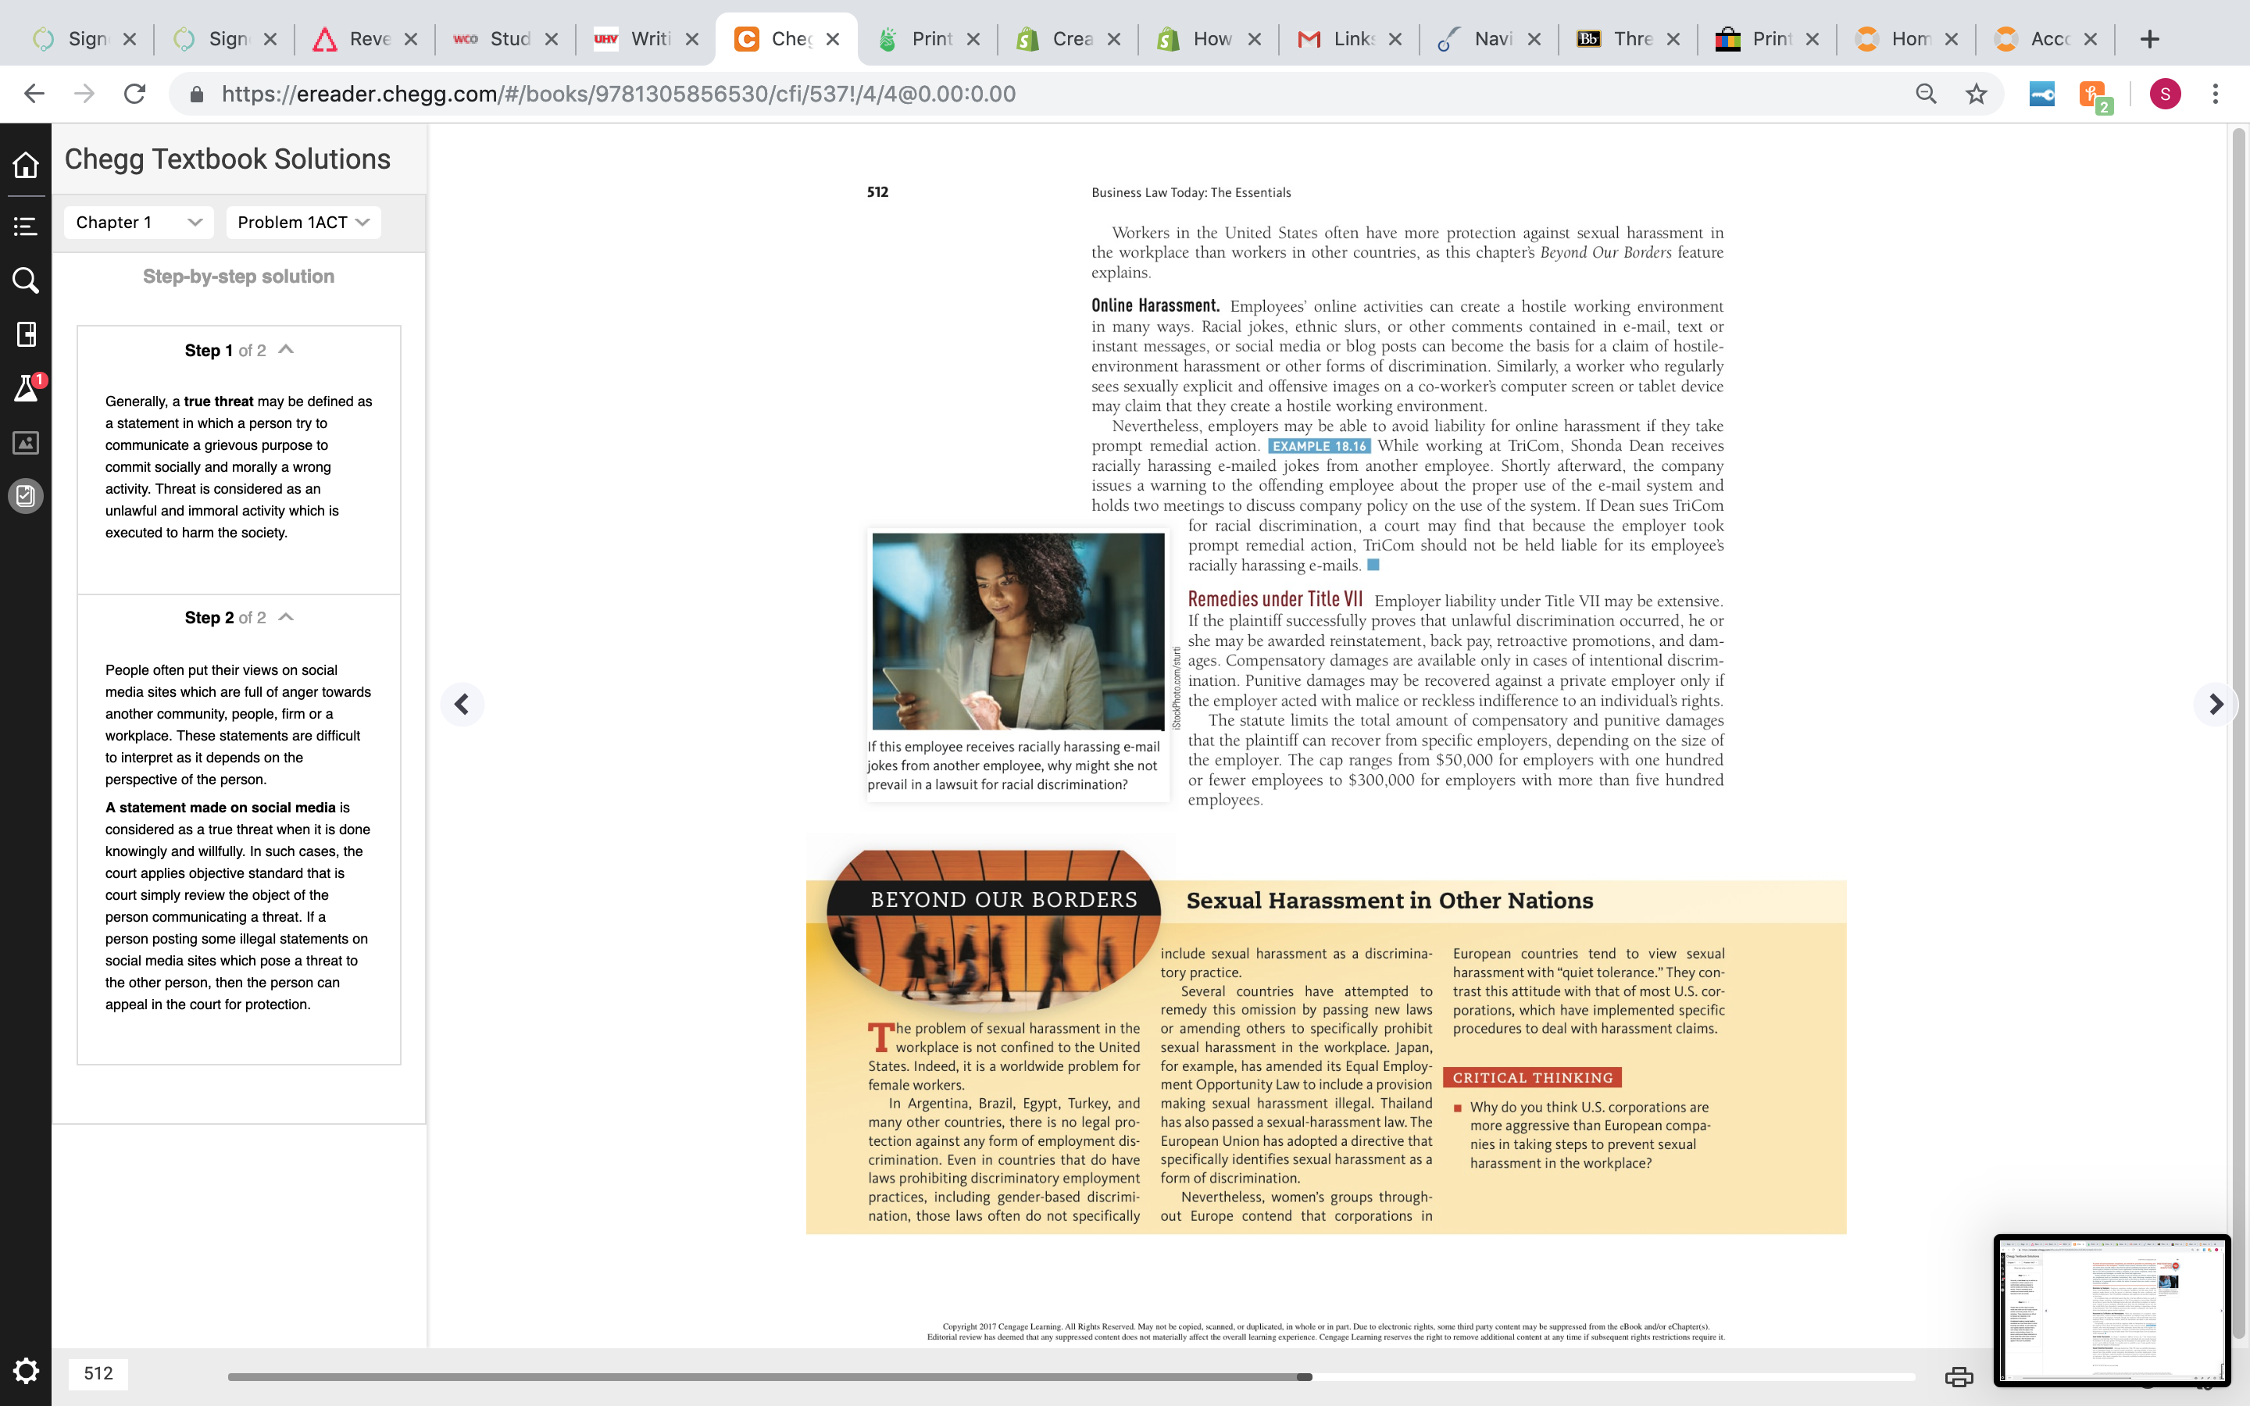Collapse Step 2 of 2
This screenshot has width=2250, height=1406.
tap(287, 617)
